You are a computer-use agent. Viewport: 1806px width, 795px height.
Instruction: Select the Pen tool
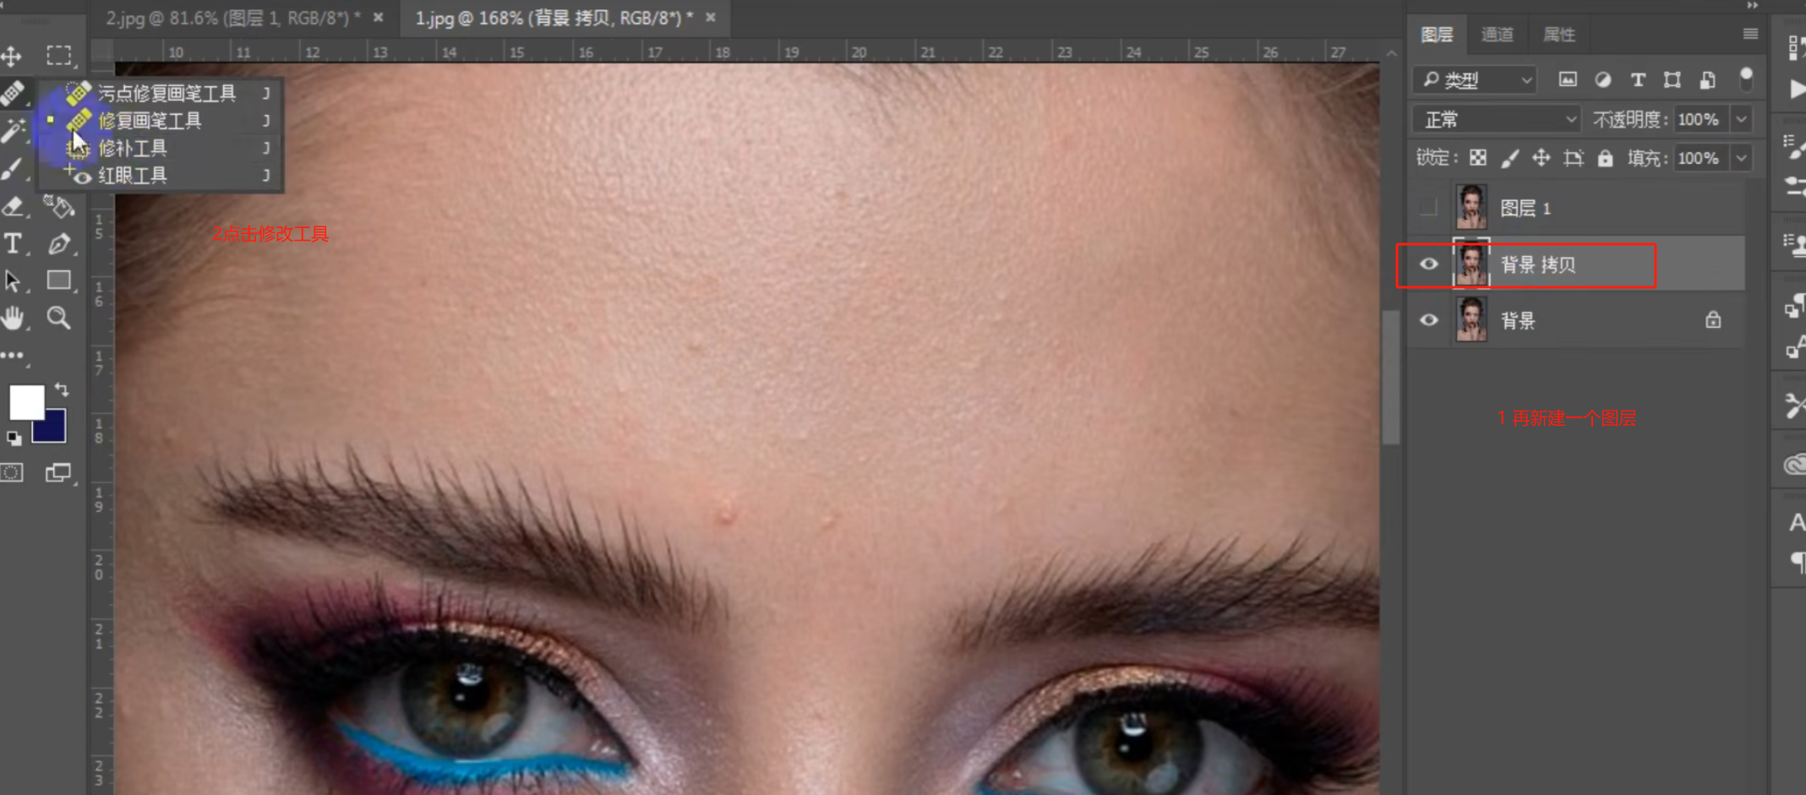coord(58,243)
